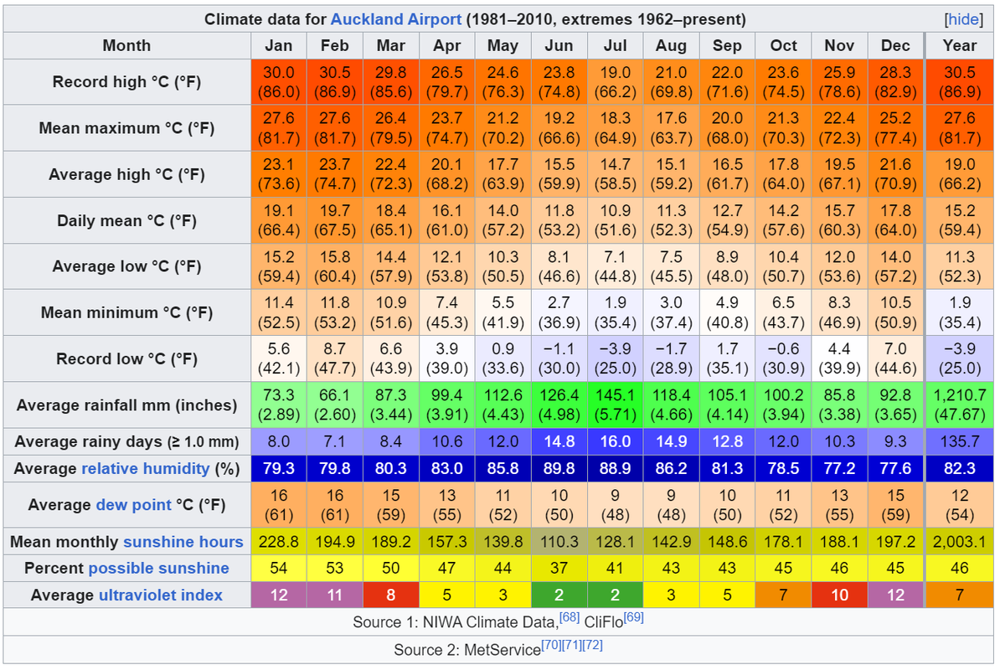Click the Jan sunshine hours 228.8 cell
The image size is (1000, 670).
[279, 542]
